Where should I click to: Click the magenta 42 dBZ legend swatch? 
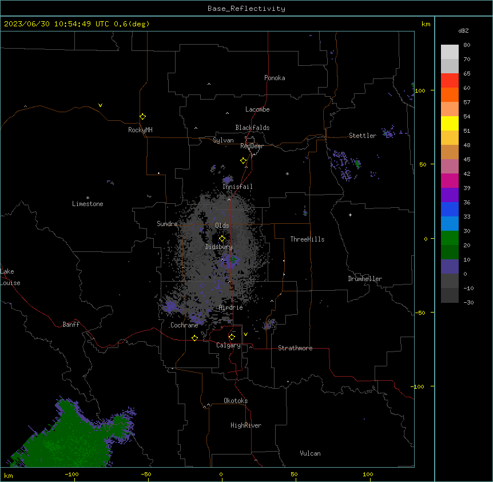tap(450, 180)
